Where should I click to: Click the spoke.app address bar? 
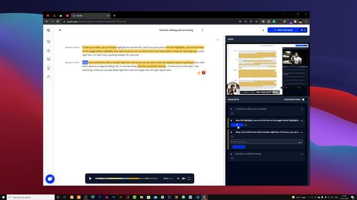(x=150, y=22)
